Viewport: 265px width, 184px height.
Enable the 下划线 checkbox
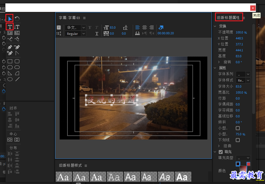coord(238,140)
